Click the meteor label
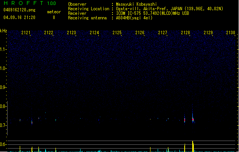 (54, 12)
